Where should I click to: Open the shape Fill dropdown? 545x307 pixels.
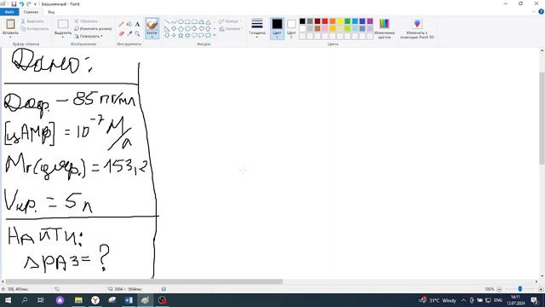pyautogui.click(x=231, y=29)
